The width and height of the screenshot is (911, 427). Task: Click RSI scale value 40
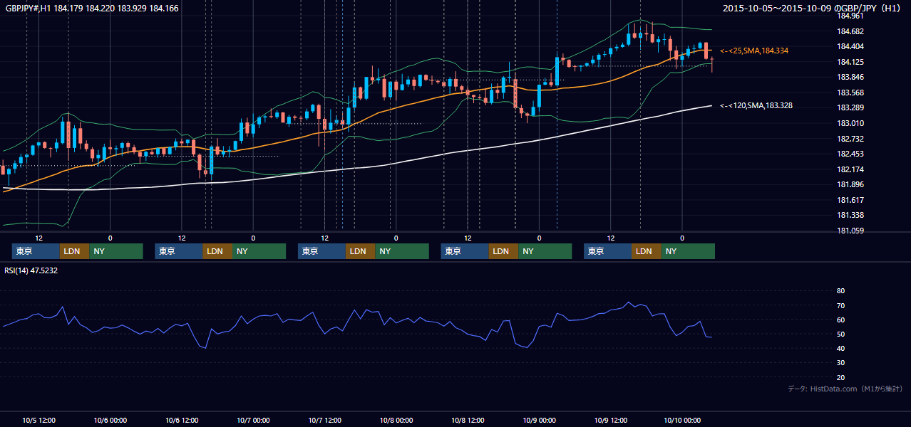click(840, 348)
